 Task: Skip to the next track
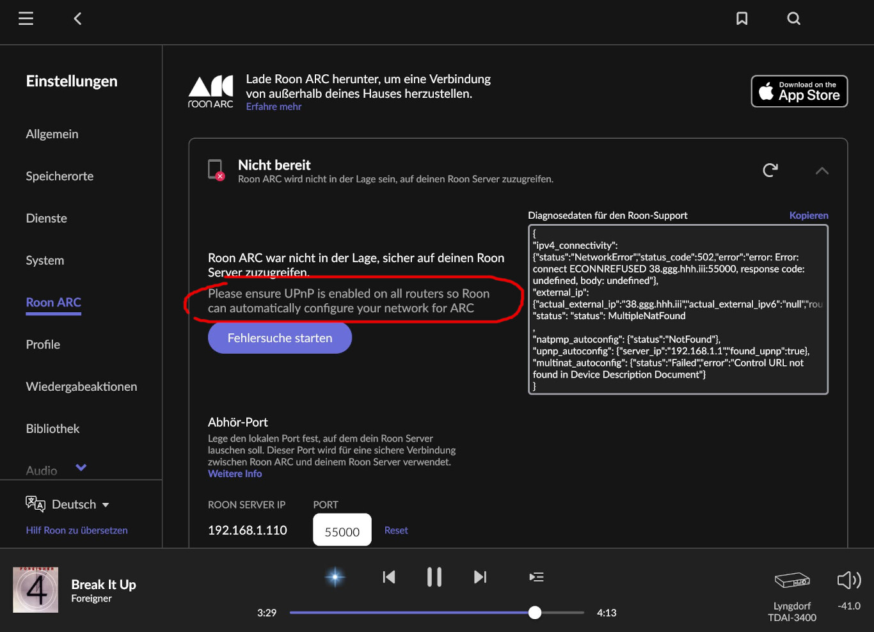click(x=480, y=577)
